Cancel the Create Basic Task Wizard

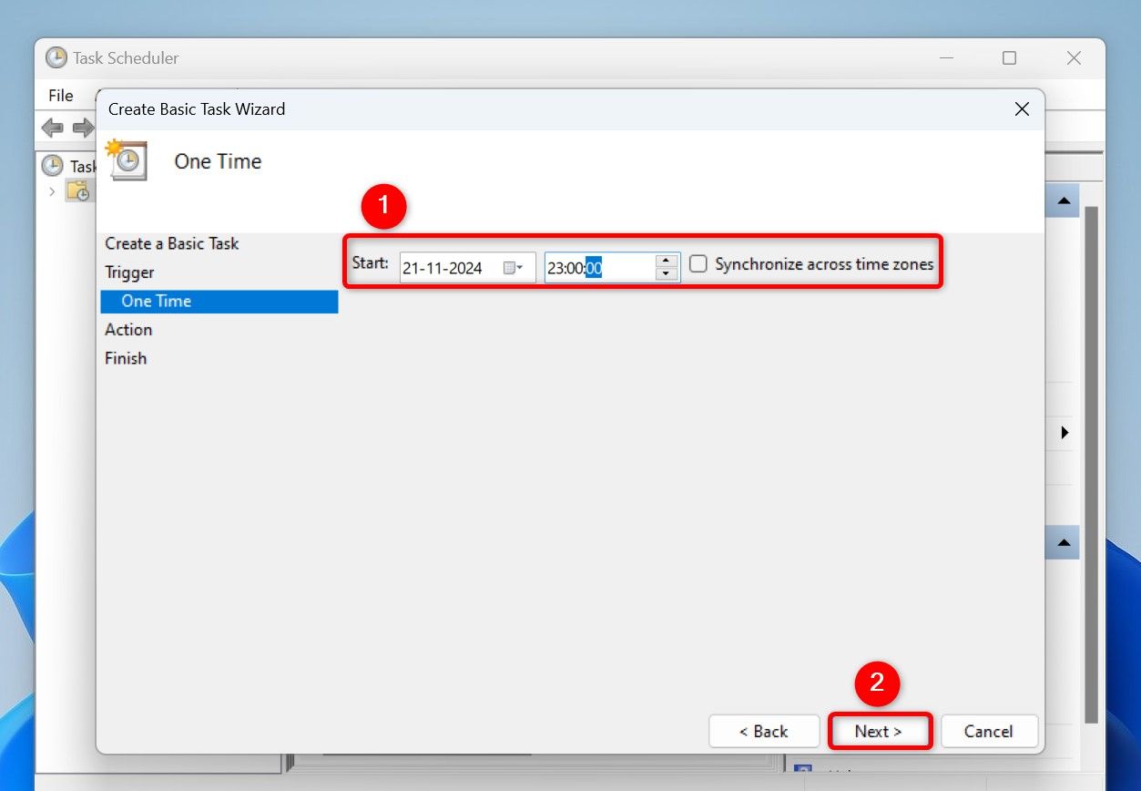[989, 731]
